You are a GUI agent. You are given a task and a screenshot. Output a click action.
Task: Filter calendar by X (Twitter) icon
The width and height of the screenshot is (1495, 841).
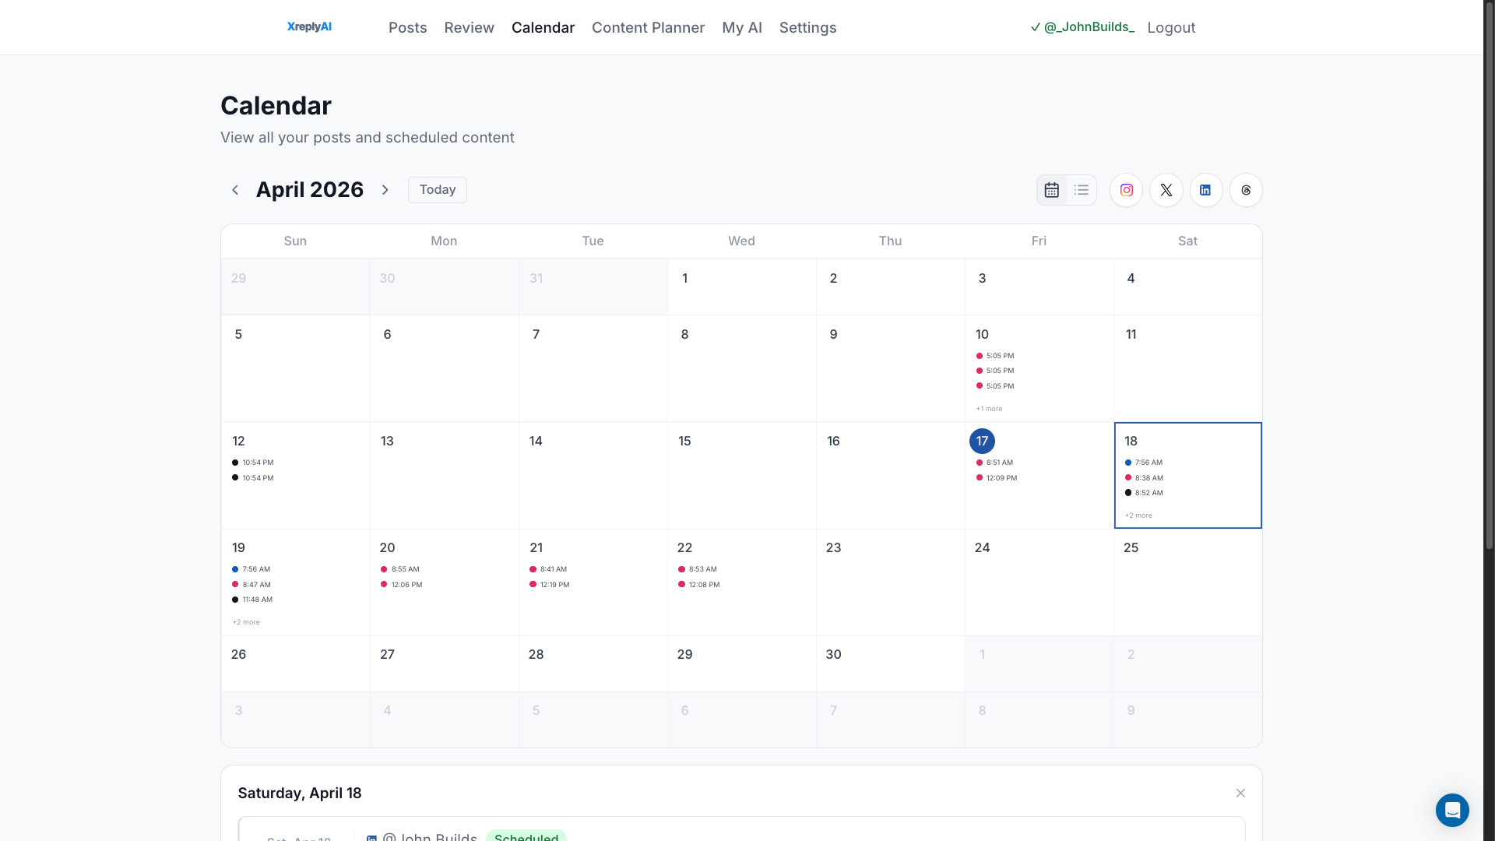coord(1166,190)
